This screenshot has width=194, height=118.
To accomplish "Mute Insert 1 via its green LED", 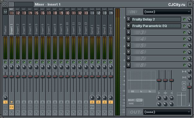I will pyautogui.click(x=11, y=62).
